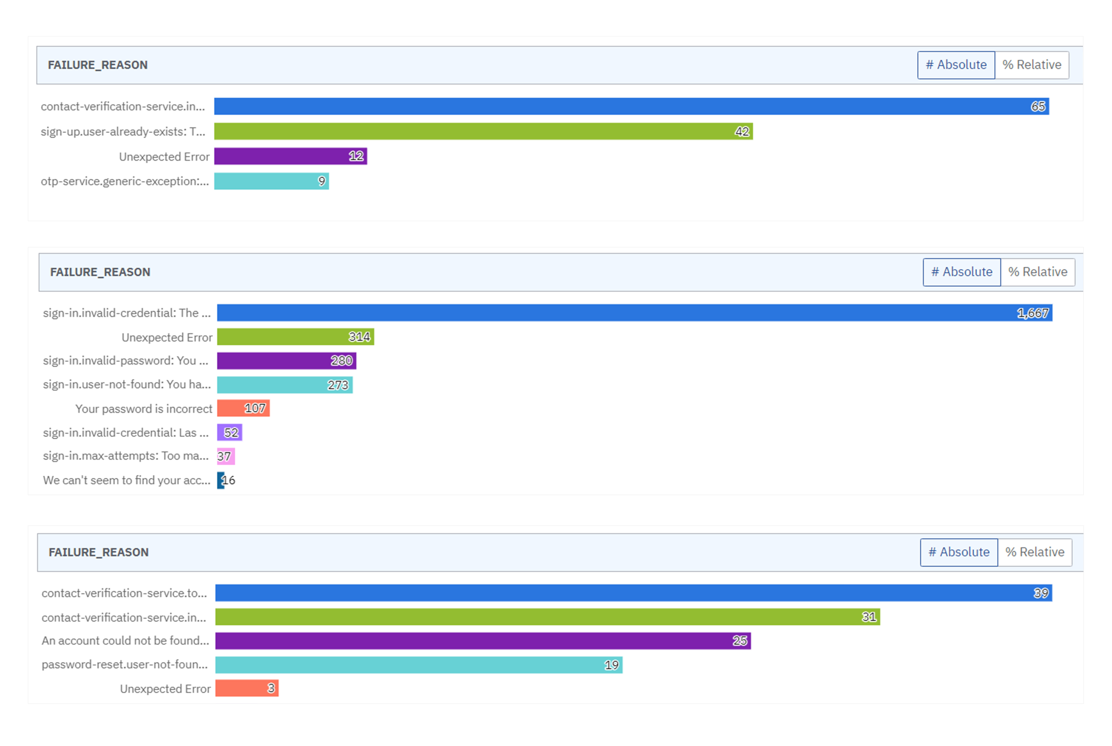1112x746 pixels.
Task: Click the green Unexpected Error bar showing 314
Action: pos(295,337)
